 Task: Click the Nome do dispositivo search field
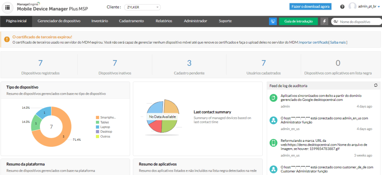click(360, 22)
